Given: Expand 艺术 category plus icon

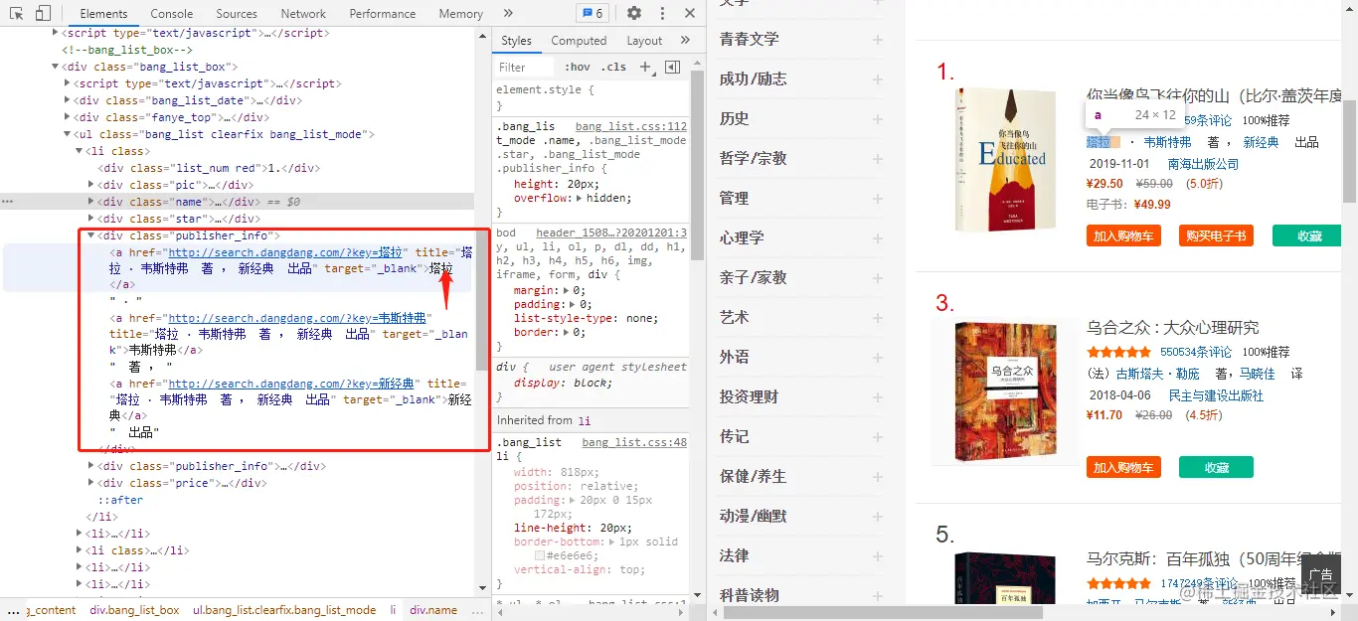Looking at the screenshot, I should click(x=878, y=318).
